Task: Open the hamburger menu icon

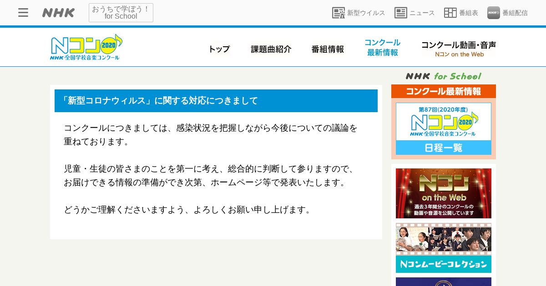Action: pyautogui.click(x=23, y=13)
